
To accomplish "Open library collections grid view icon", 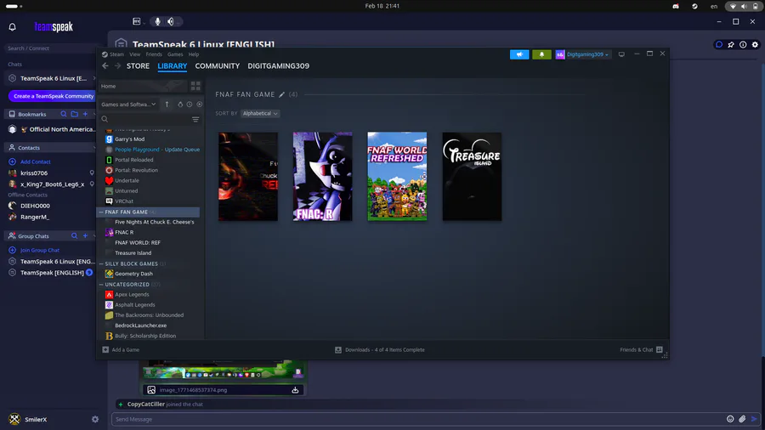I will (x=195, y=87).
